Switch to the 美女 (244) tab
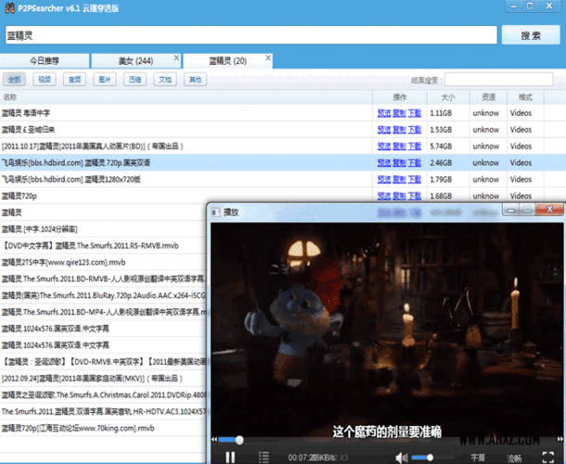The image size is (566, 464). 135,60
